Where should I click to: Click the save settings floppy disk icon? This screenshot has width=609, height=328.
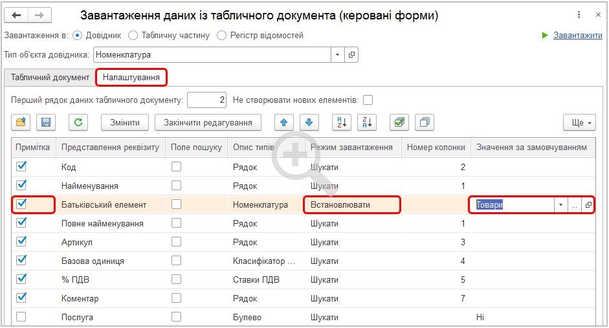coord(46,123)
